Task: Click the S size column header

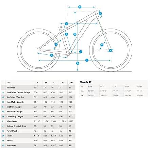Action: 37,83
